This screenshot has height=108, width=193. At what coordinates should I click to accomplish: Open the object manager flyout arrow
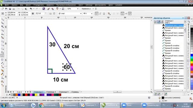point(185,22)
